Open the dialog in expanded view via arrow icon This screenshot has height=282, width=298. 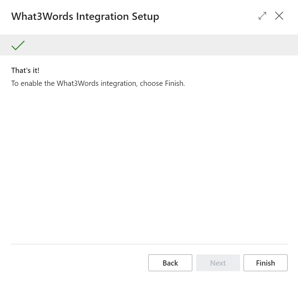[x=262, y=16]
